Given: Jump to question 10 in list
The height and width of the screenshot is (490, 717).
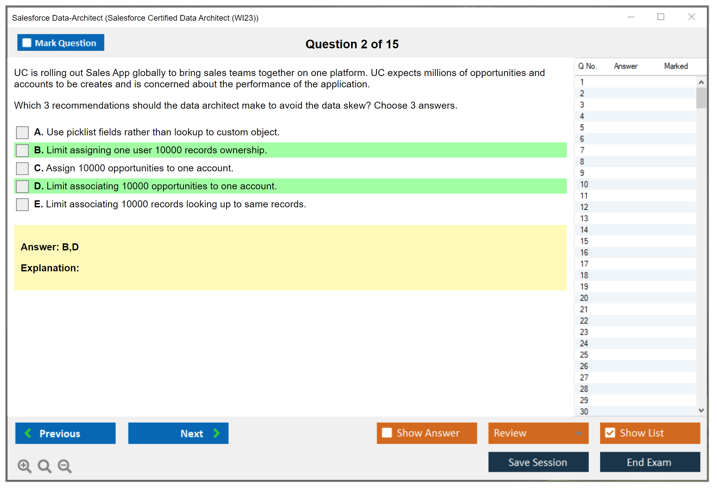Looking at the screenshot, I should coord(584,184).
